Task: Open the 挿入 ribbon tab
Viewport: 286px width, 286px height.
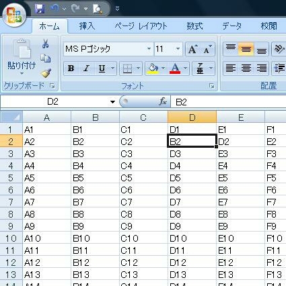Action: (x=87, y=26)
